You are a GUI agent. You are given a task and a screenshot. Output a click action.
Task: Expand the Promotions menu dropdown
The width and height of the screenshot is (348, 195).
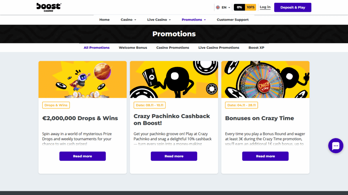click(x=194, y=20)
